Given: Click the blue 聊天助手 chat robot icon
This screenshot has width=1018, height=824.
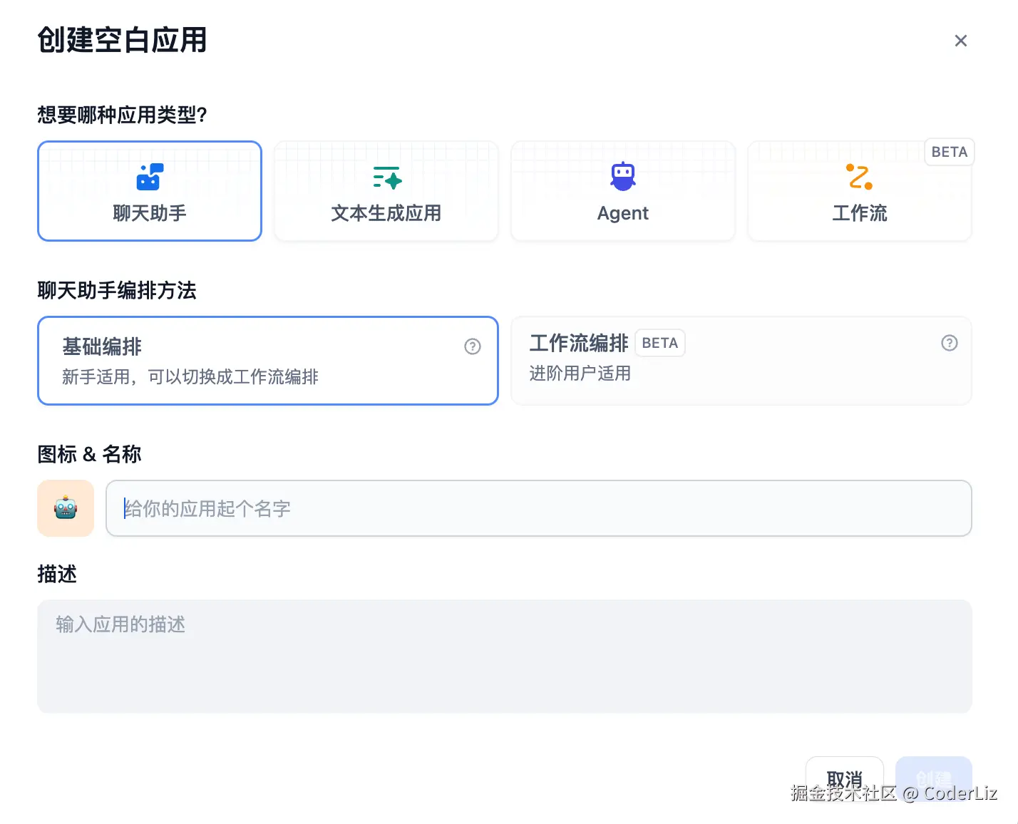Looking at the screenshot, I should [x=150, y=177].
